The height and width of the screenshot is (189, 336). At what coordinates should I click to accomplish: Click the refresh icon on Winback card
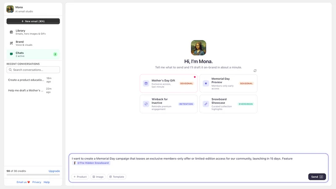click(146, 104)
